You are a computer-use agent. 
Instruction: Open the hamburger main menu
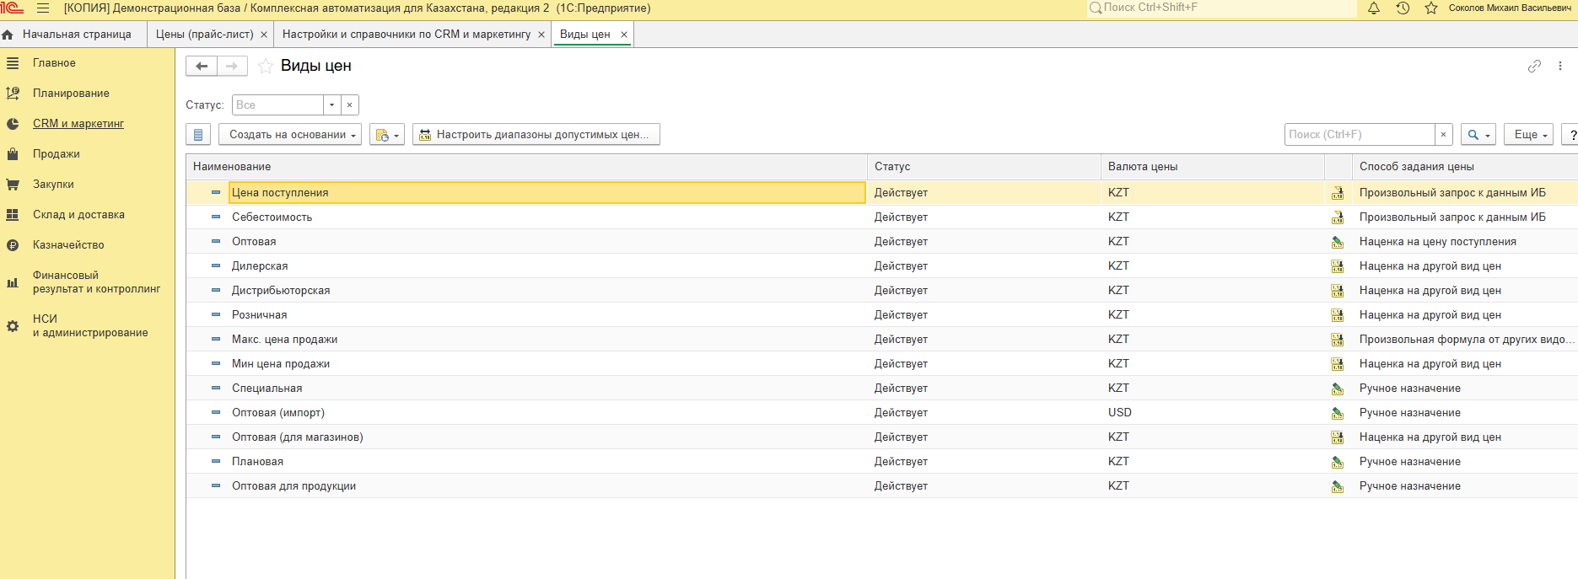(43, 8)
